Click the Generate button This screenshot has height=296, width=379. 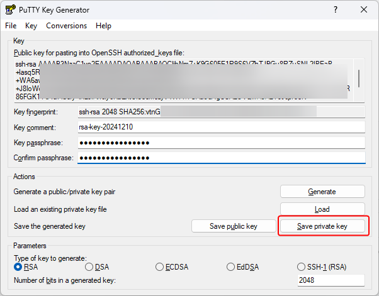(x=322, y=192)
